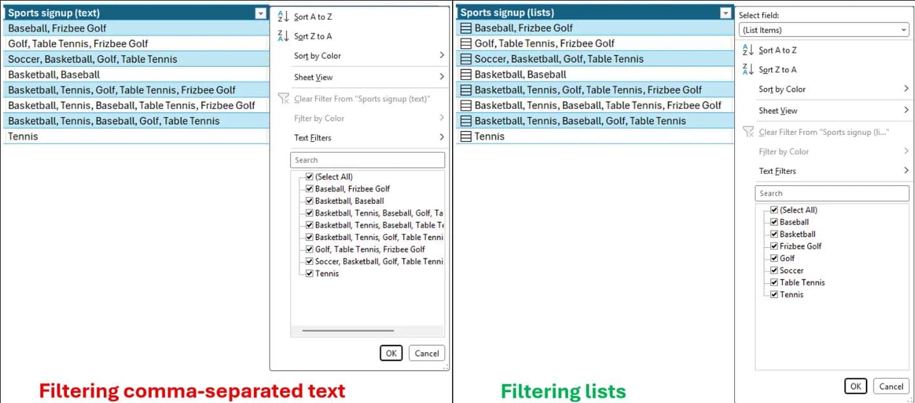Click OK in the text filter menu

pyautogui.click(x=391, y=353)
